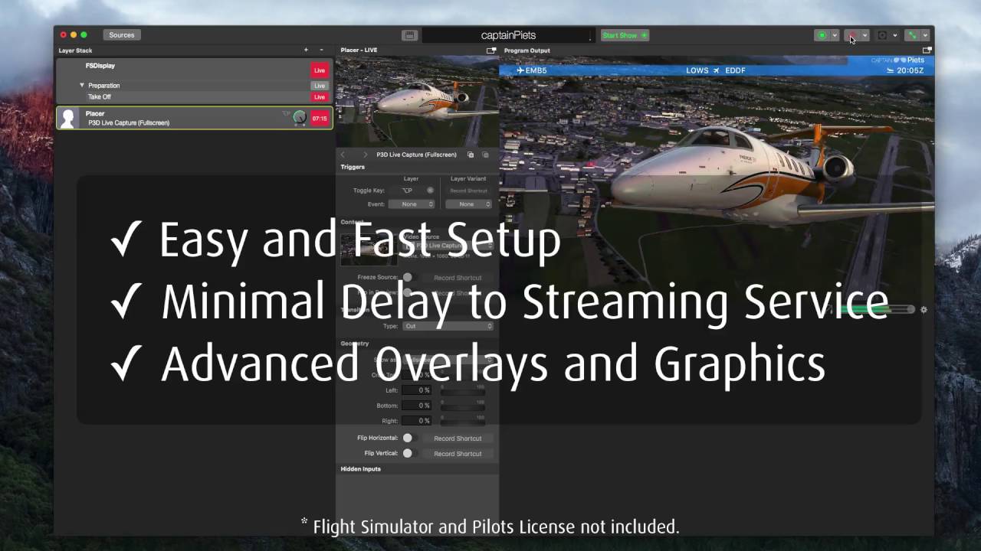Open the Transition Type dropdown set to Cut
Screen dimensions: 981x551
coord(448,326)
